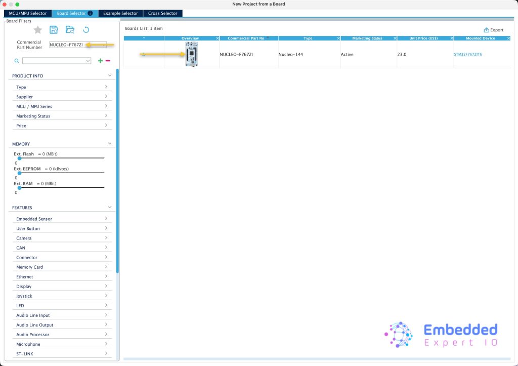Viewport: 518px width, 366px height.
Task: Click the Ext. Flash slider handle
Action: [x=19, y=158]
